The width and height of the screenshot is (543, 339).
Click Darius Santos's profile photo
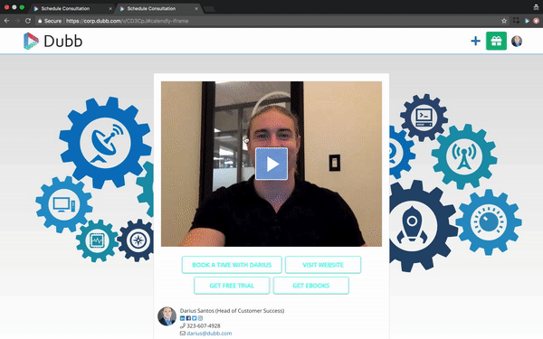167,315
